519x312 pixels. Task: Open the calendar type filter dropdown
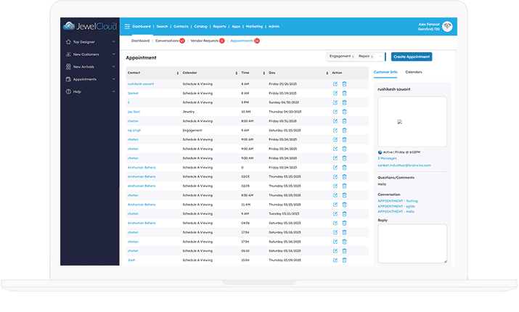pos(381,56)
